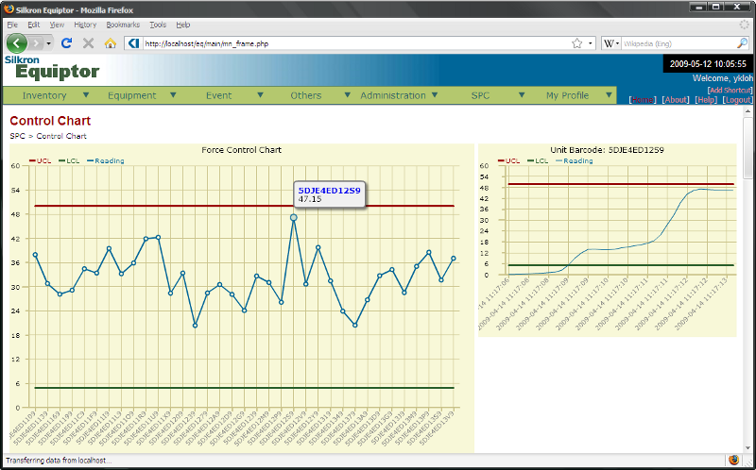Viewport: 756px width, 470px height.
Task: Reload the page with the blue refresh icon
Action: coord(66,43)
